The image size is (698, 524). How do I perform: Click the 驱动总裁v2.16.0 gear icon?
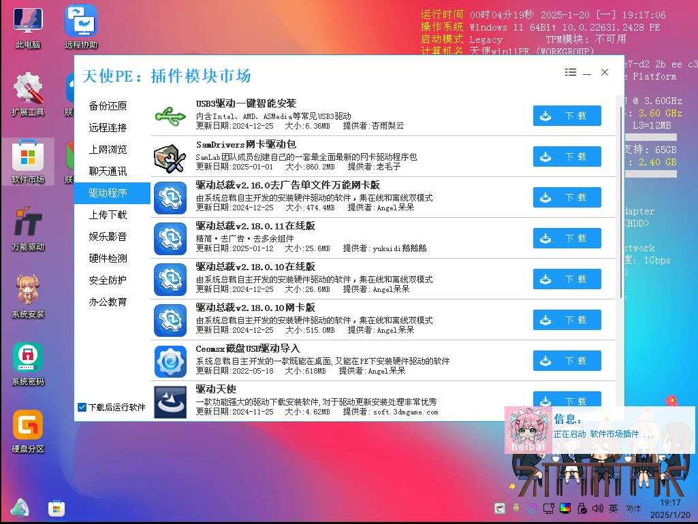[170, 198]
